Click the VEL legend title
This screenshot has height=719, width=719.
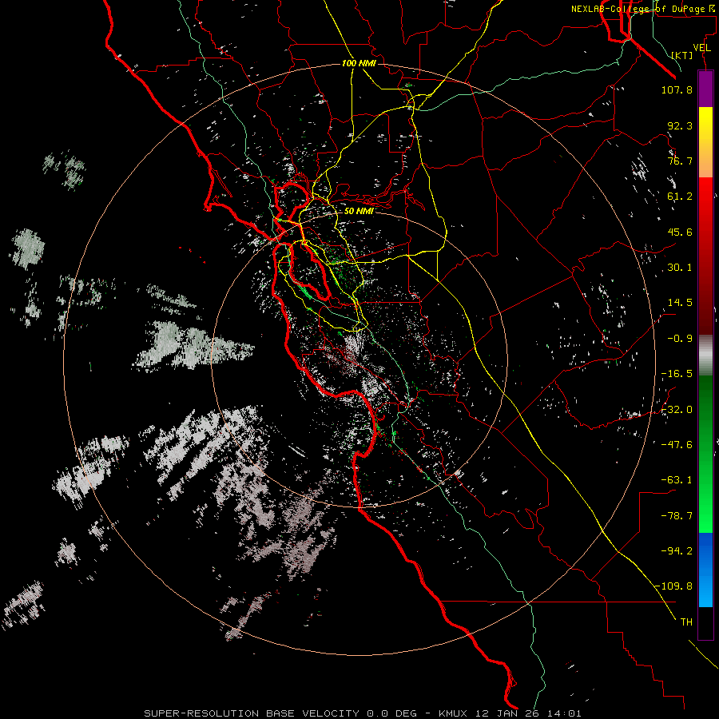pyautogui.click(x=701, y=48)
